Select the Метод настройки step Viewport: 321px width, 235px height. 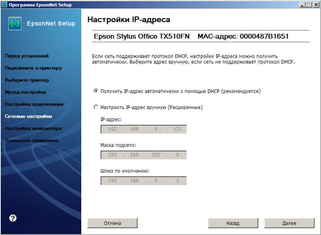pyautogui.click(x=26, y=92)
